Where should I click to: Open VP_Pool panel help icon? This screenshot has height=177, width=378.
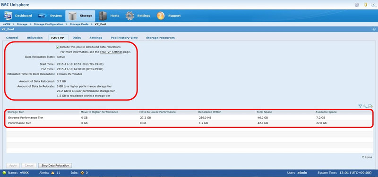tap(374, 29)
